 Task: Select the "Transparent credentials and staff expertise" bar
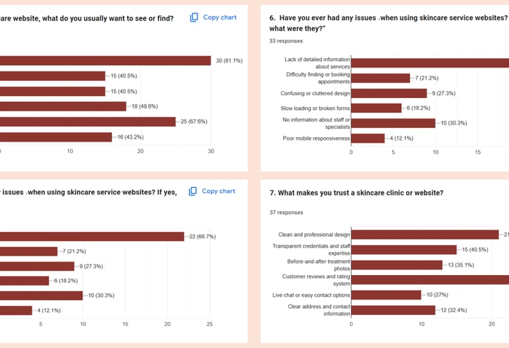(x=404, y=249)
